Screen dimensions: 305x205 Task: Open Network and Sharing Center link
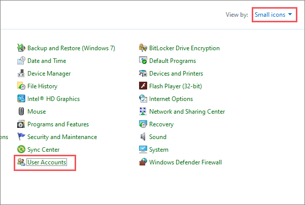(x=187, y=112)
